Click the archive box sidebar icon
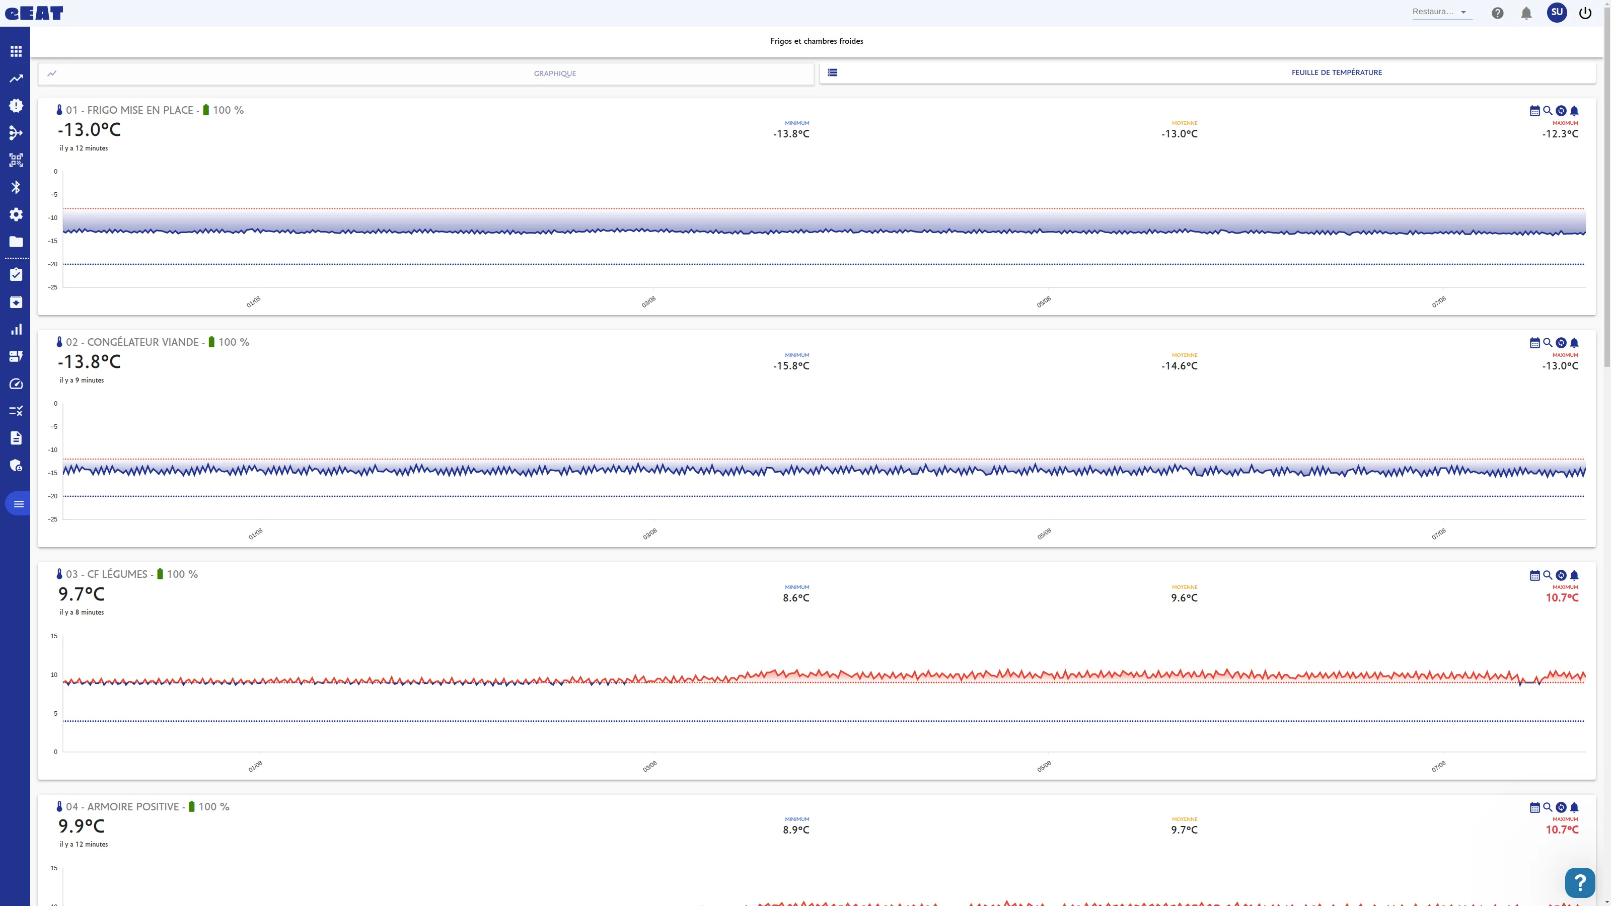 16,302
